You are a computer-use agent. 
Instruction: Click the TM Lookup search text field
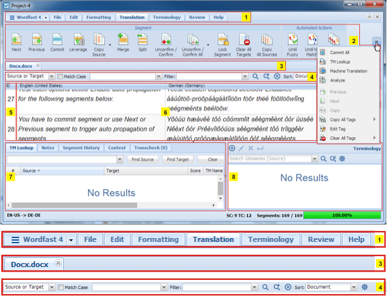click(x=62, y=160)
